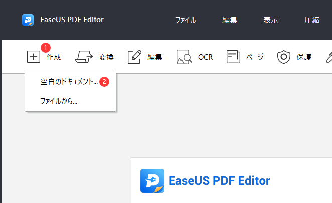Click the 変換 convert icon

pyautogui.click(x=84, y=57)
